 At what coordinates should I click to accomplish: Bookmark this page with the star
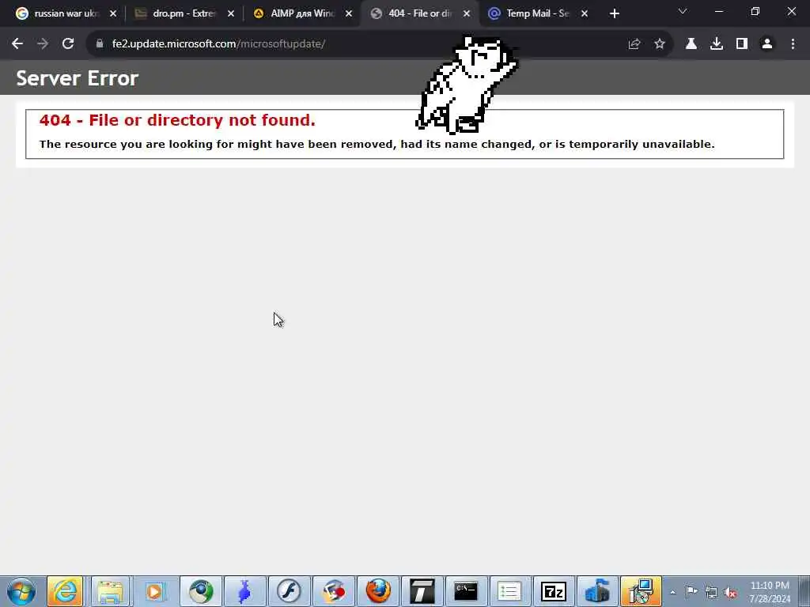(x=660, y=44)
